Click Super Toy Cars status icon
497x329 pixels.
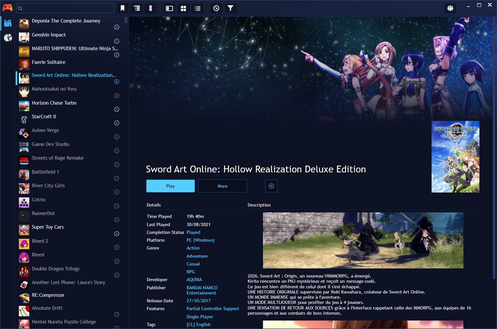coord(117,234)
